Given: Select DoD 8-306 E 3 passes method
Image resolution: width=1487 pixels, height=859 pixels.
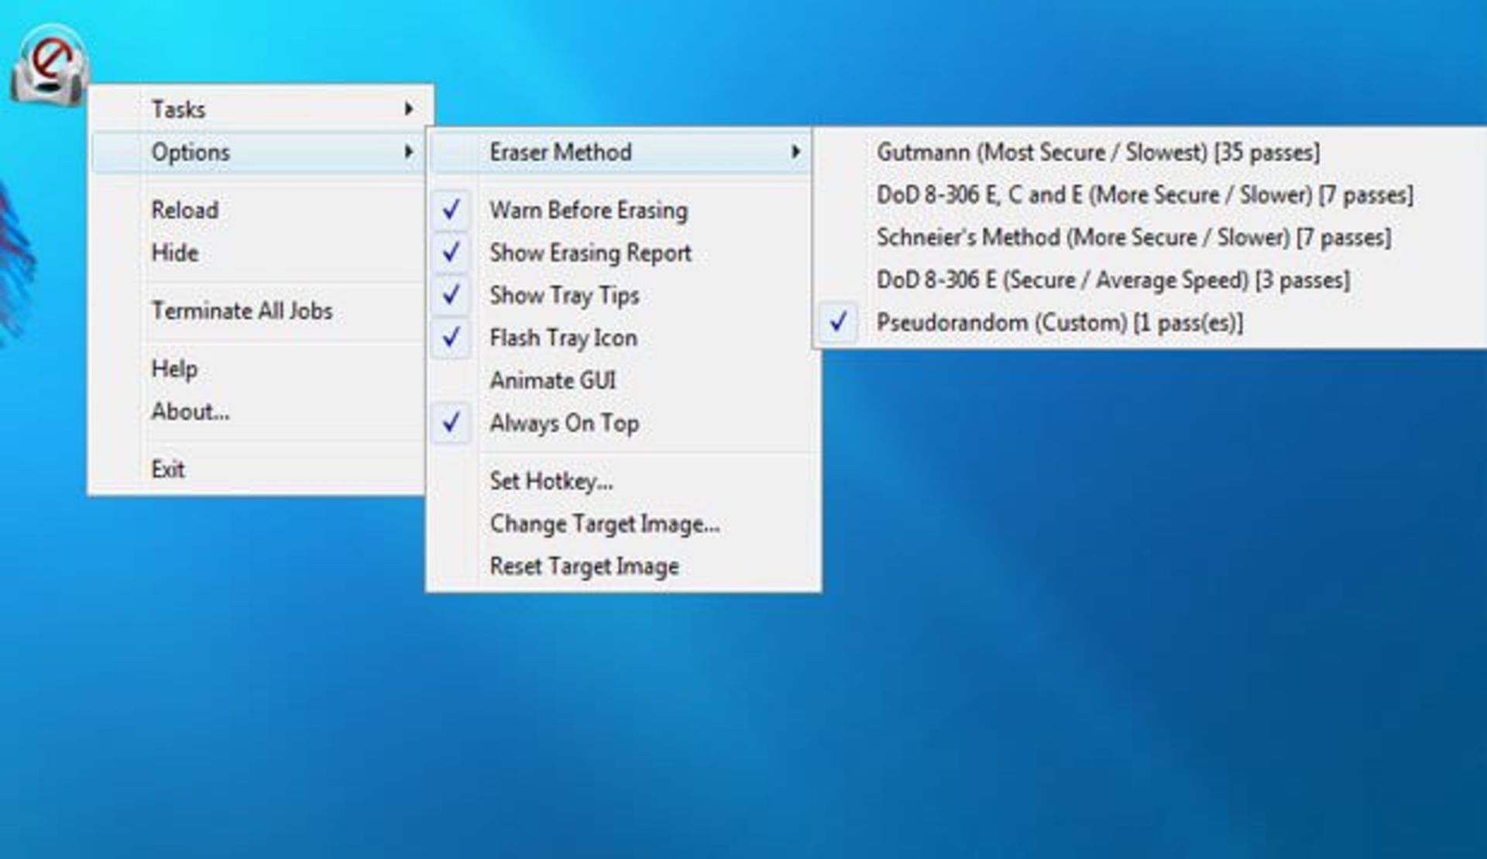Looking at the screenshot, I should (x=1112, y=280).
